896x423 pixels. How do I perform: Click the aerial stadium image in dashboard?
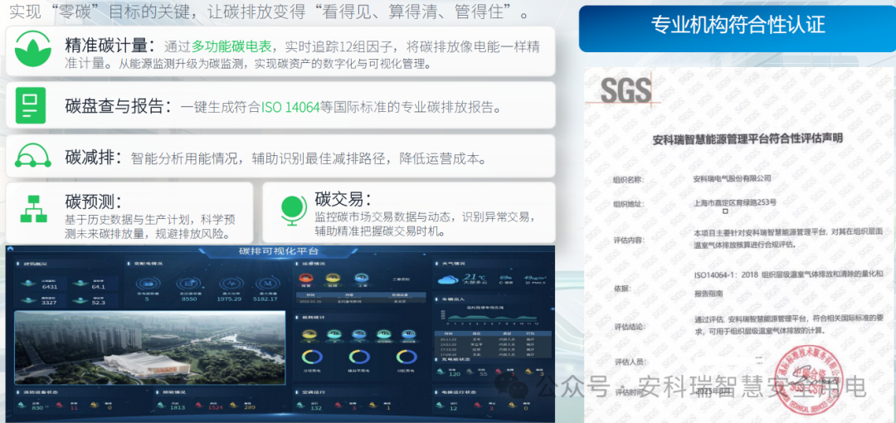click(x=149, y=348)
